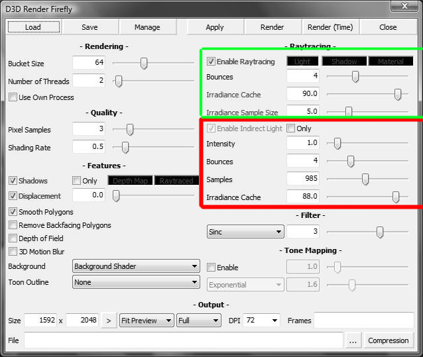This screenshot has height=357, width=423.
Task: Click the ... browse file button
Action: tap(353, 340)
